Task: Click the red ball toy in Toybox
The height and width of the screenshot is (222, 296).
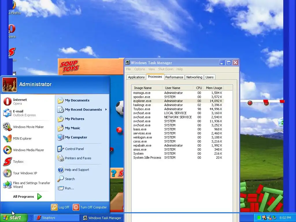Action: click(119, 130)
